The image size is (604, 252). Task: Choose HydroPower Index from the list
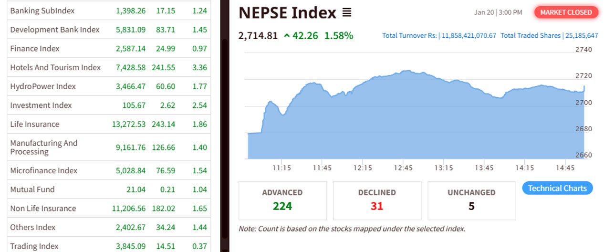pyautogui.click(x=43, y=86)
